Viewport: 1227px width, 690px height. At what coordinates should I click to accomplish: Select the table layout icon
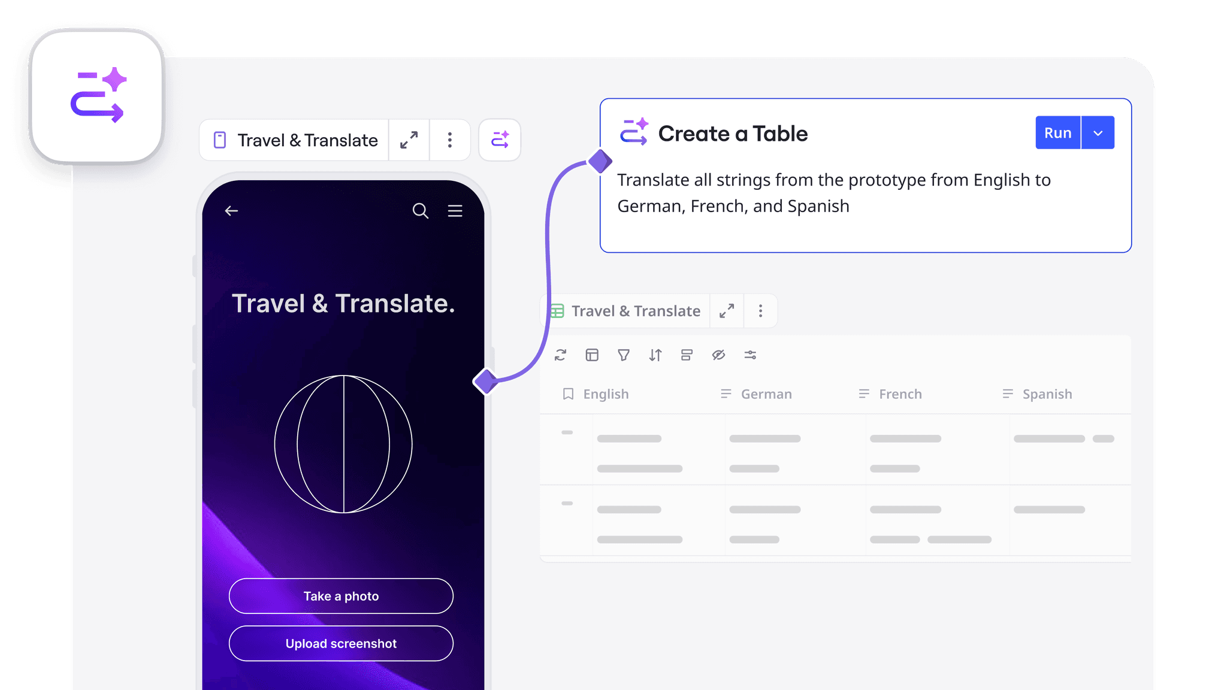[x=592, y=355]
